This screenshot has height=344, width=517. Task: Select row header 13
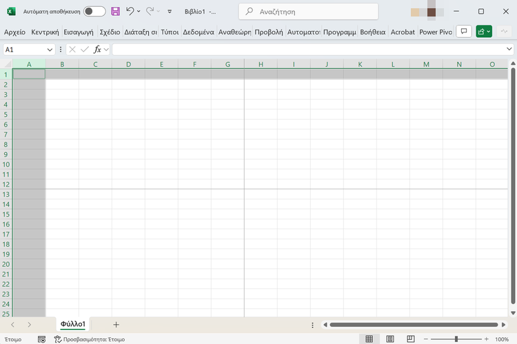tap(6, 194)
